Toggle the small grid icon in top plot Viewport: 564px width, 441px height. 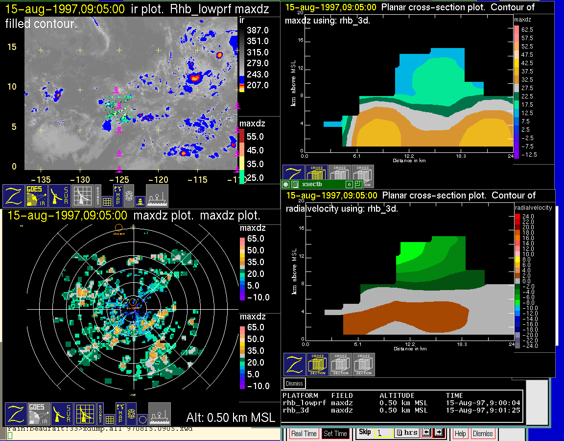point(107,200)
